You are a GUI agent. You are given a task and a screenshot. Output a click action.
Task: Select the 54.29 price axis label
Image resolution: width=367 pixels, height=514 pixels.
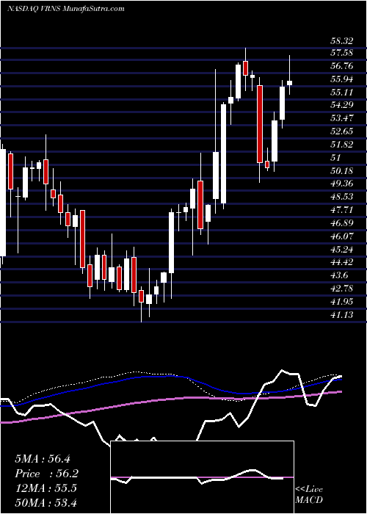(341, 105)
